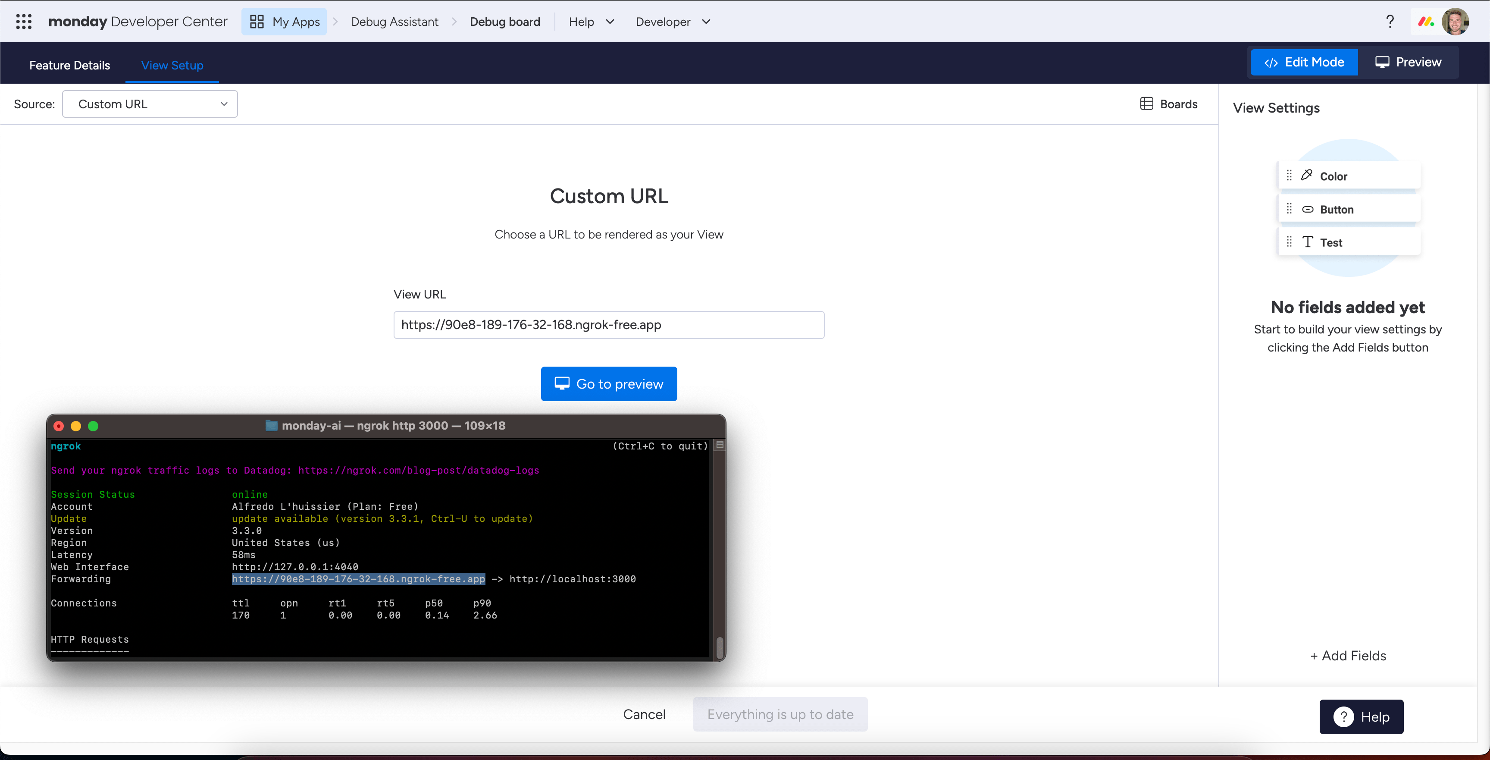
Task: Expand the Help menu in the top bar
Action: [591, 22]
